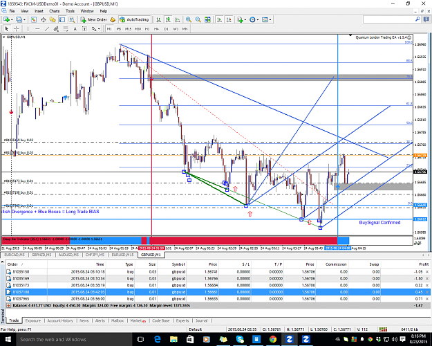Select the horizontal line tool

37,28
